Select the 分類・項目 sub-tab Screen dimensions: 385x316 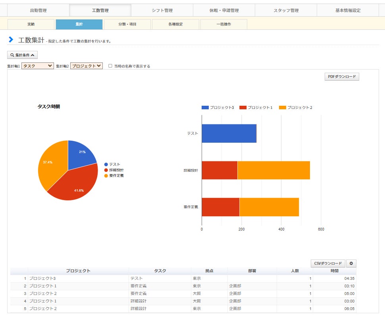(127, 24)
